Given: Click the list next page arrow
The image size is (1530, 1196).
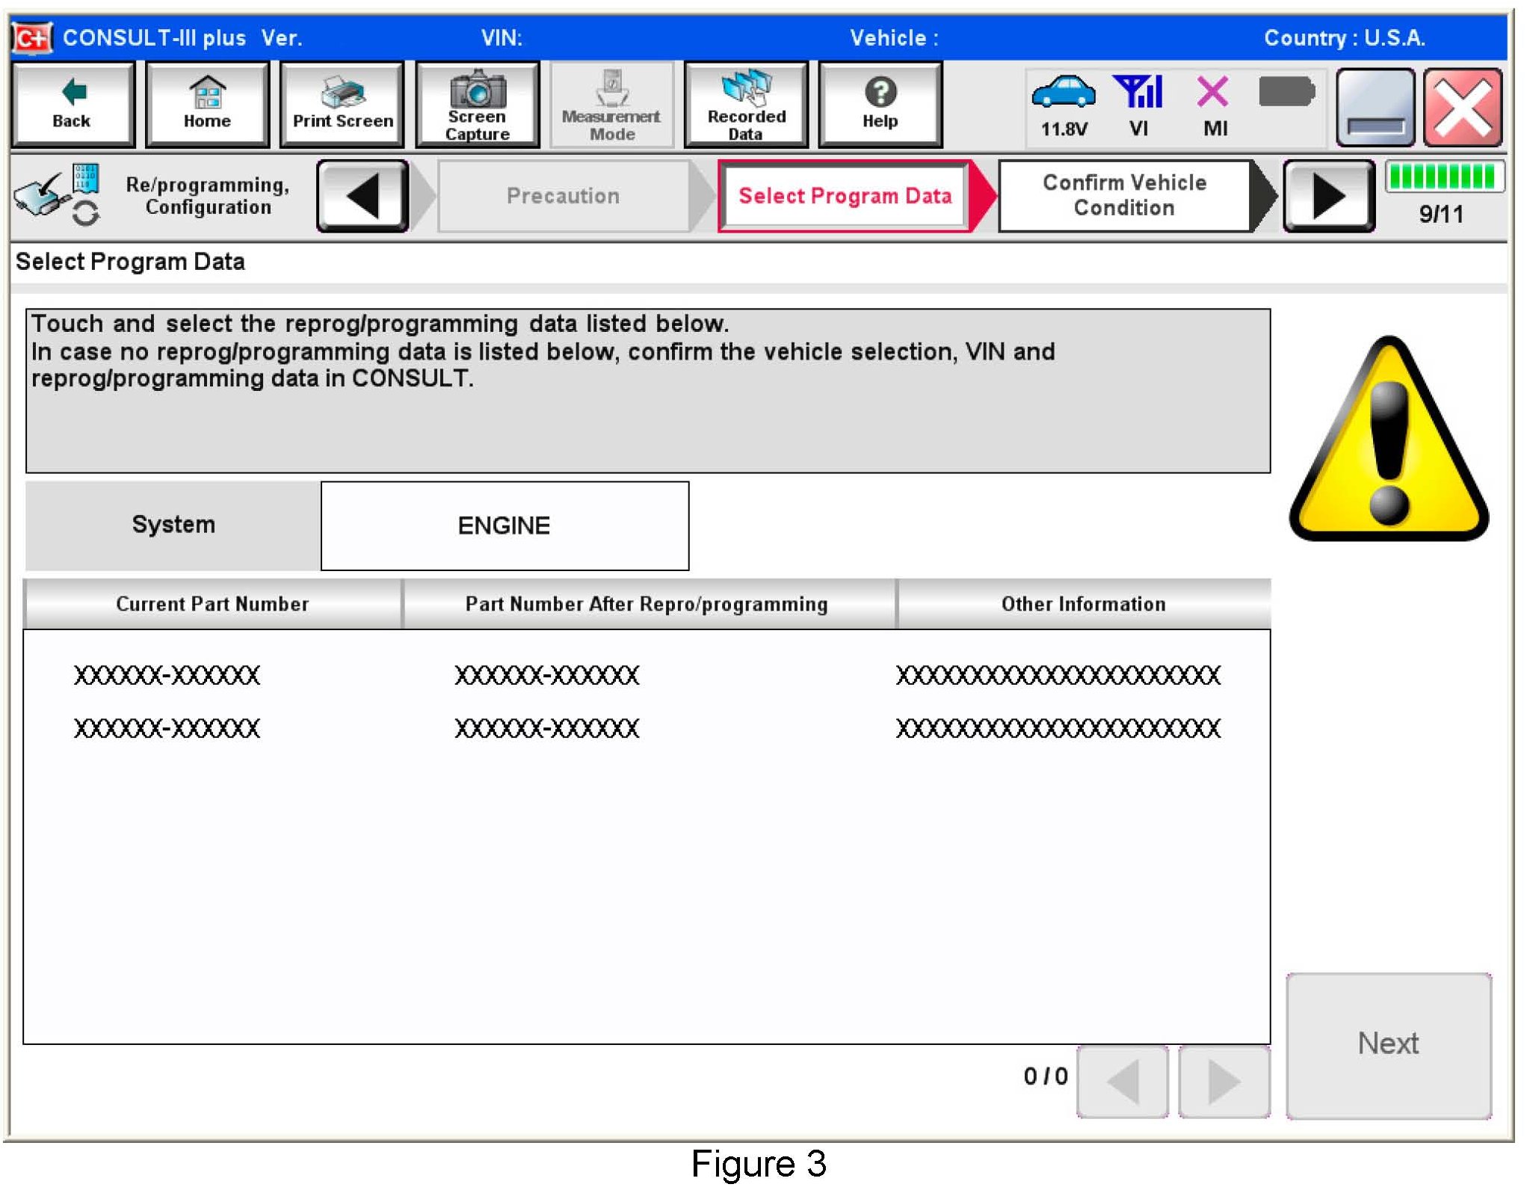Looking at the screenshot, I should [1224, 1081].
